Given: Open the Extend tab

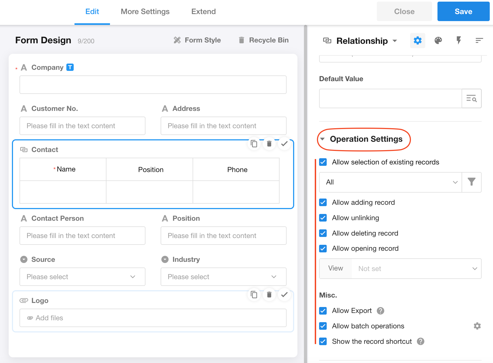Looking at the screenshot, I should pyautogui.click(x=203, y=12).
